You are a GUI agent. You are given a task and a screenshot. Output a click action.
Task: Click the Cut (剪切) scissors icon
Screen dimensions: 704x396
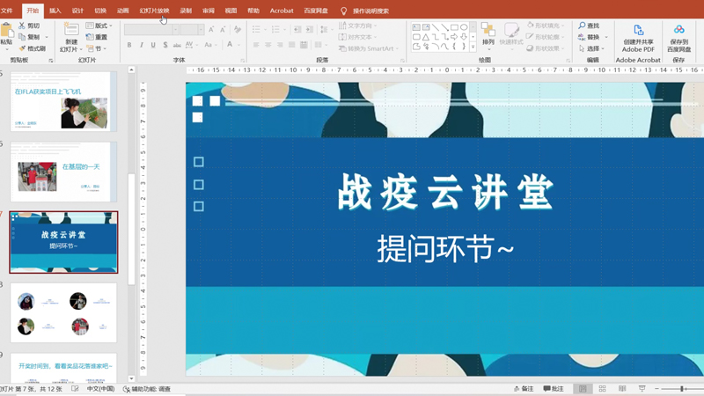click(22, 26)
